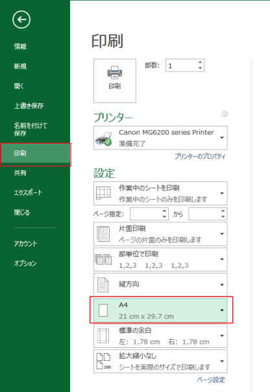Image resolution: width=270 pixels, height=392 pixels.
Task: Click the 部単位で印刷 collate icon
Action: (103, 259)
